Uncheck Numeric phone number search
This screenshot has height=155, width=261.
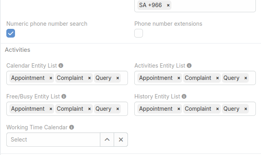click(x=11, y=33)
